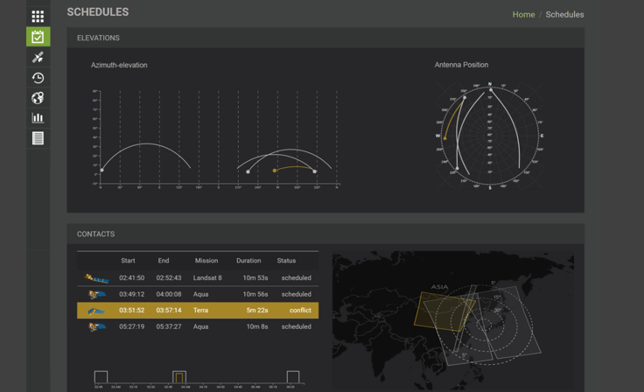Click duration 10m 53s cell

tap(255, 277)
